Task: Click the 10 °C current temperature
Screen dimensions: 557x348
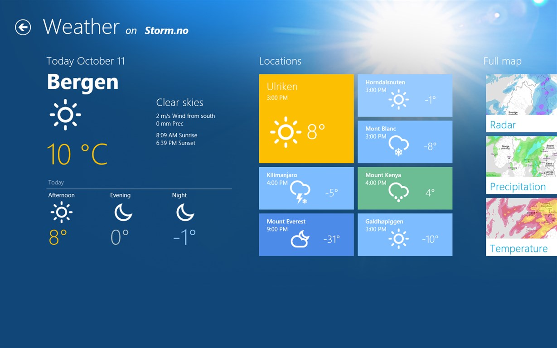Action: [77, 154]
